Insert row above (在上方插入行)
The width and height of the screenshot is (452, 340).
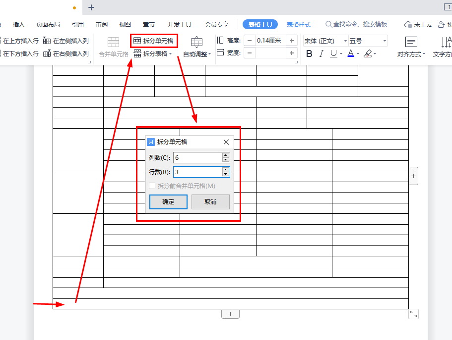[x=20, y=41]
